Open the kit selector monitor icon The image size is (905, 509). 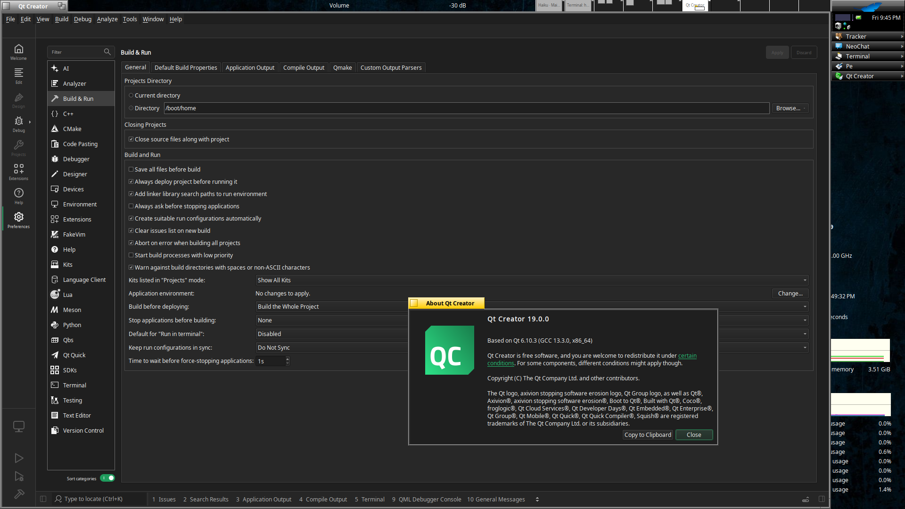click(19, 427)
